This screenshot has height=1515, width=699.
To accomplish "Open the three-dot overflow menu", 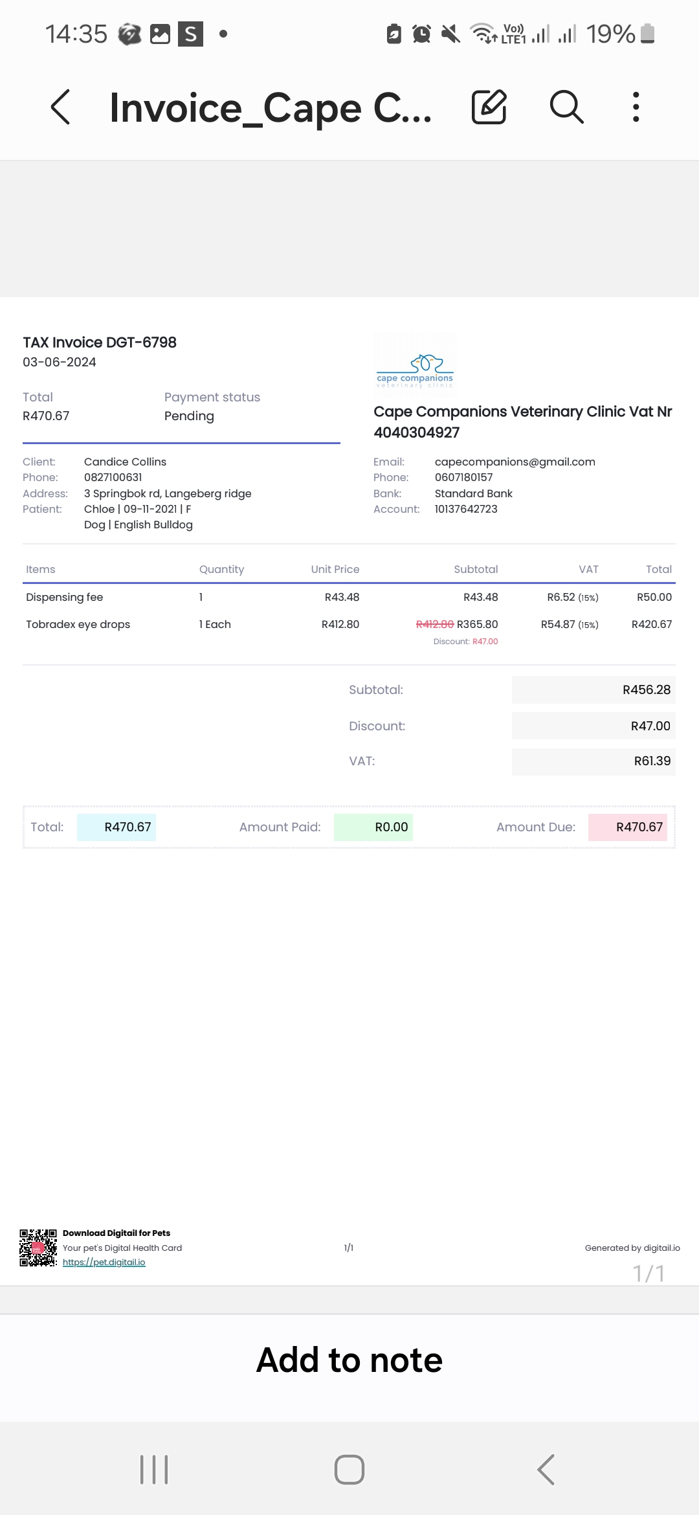I will [x=636, y=107].
